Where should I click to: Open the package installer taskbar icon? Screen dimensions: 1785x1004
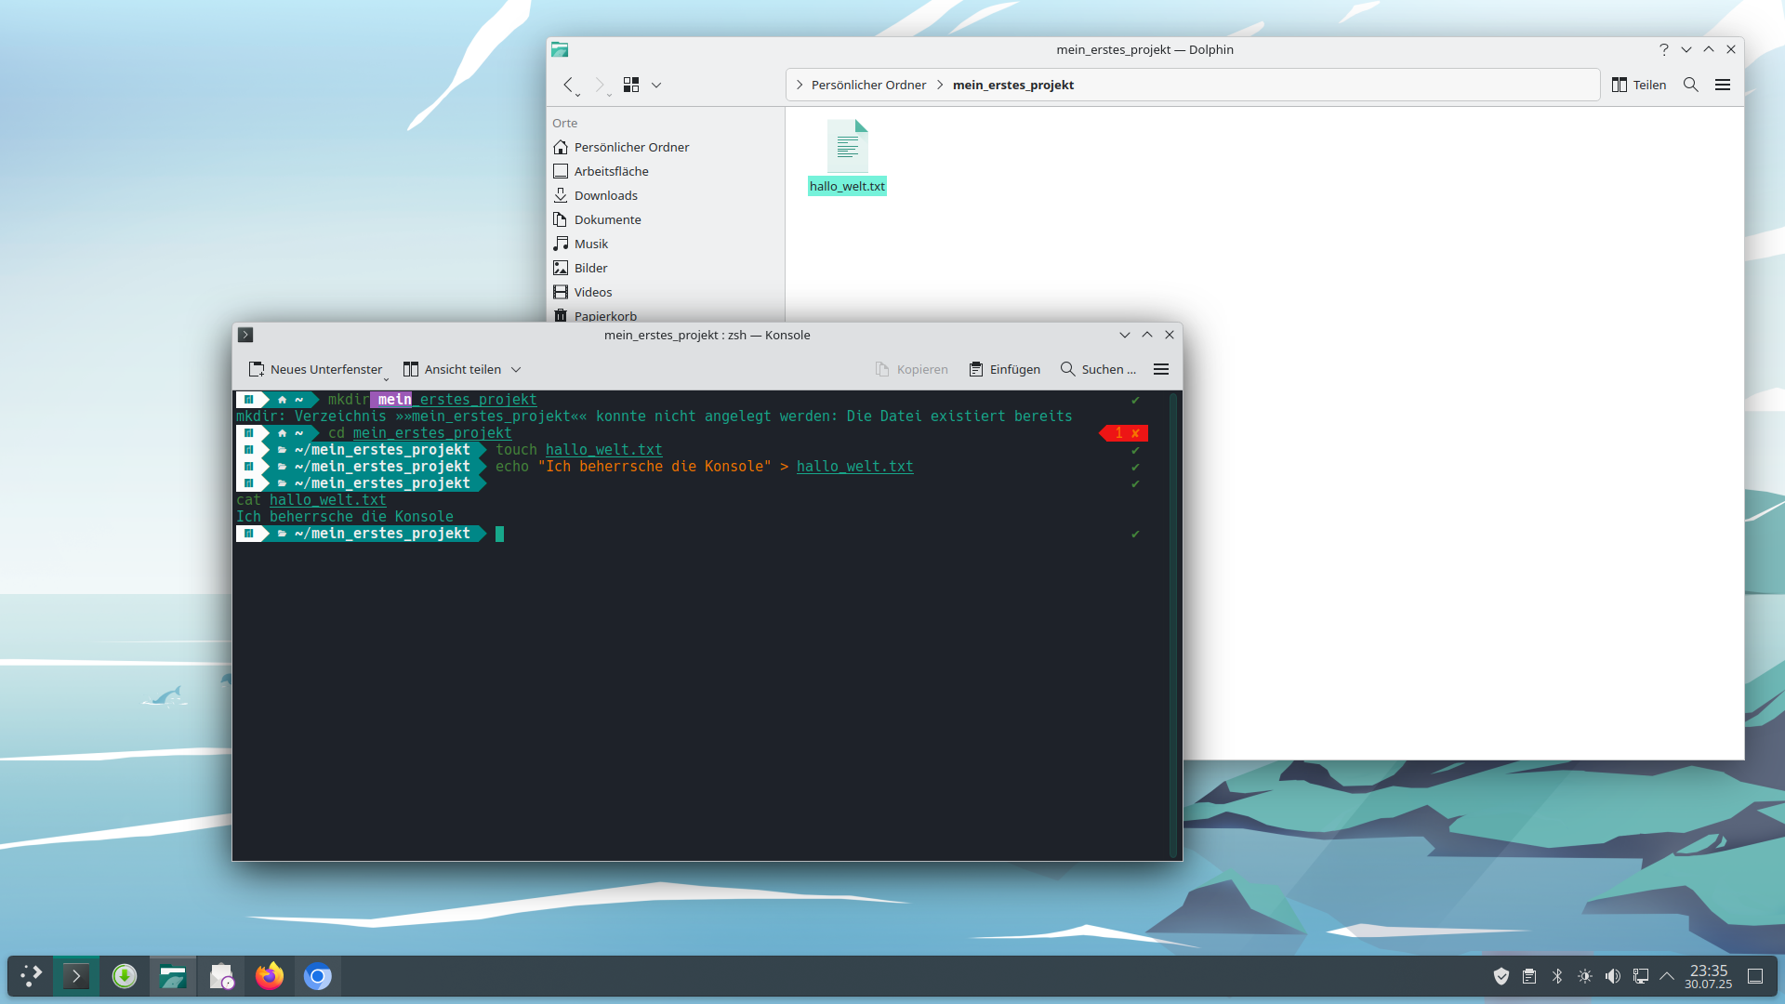point(221,976)
